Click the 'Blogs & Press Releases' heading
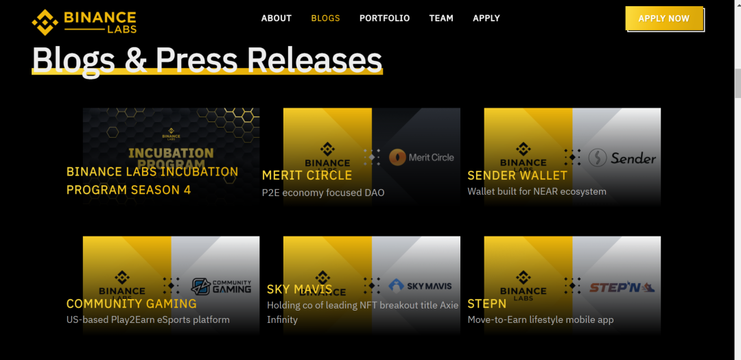 point(207,60)
